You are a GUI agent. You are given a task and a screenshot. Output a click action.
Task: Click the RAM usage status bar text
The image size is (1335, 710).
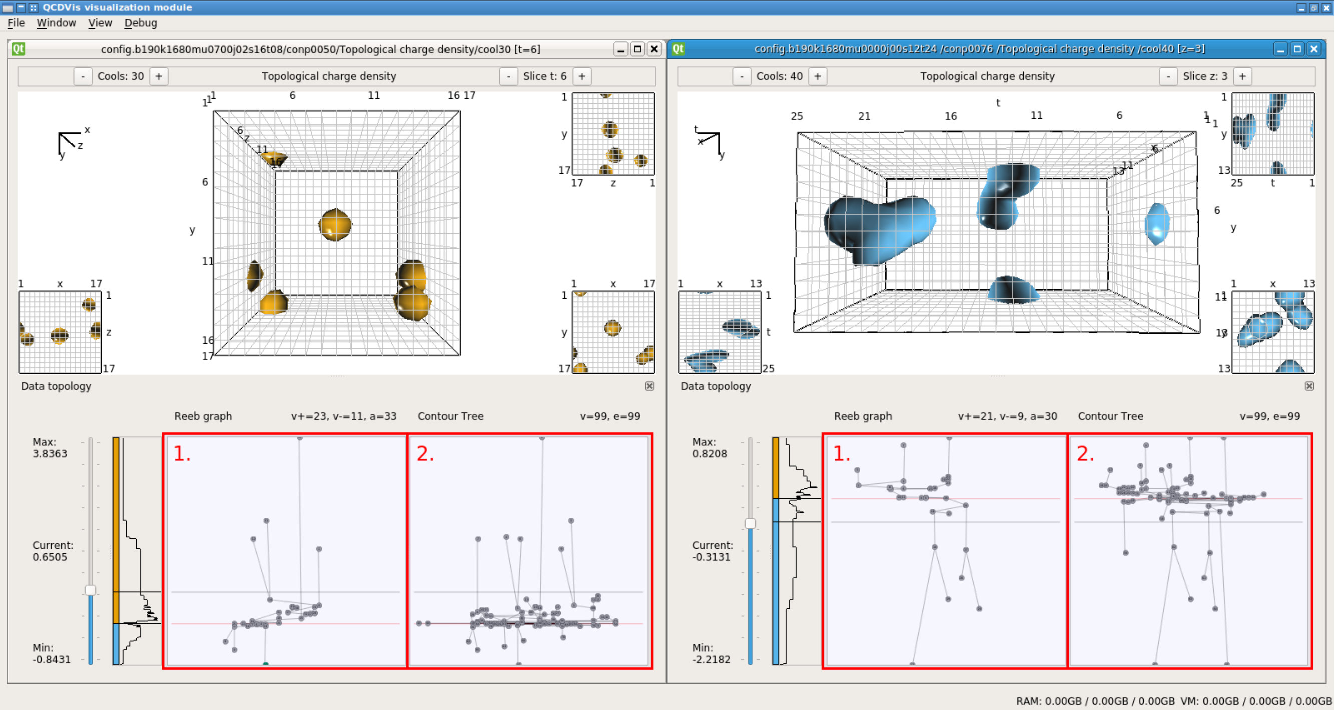1095,701
